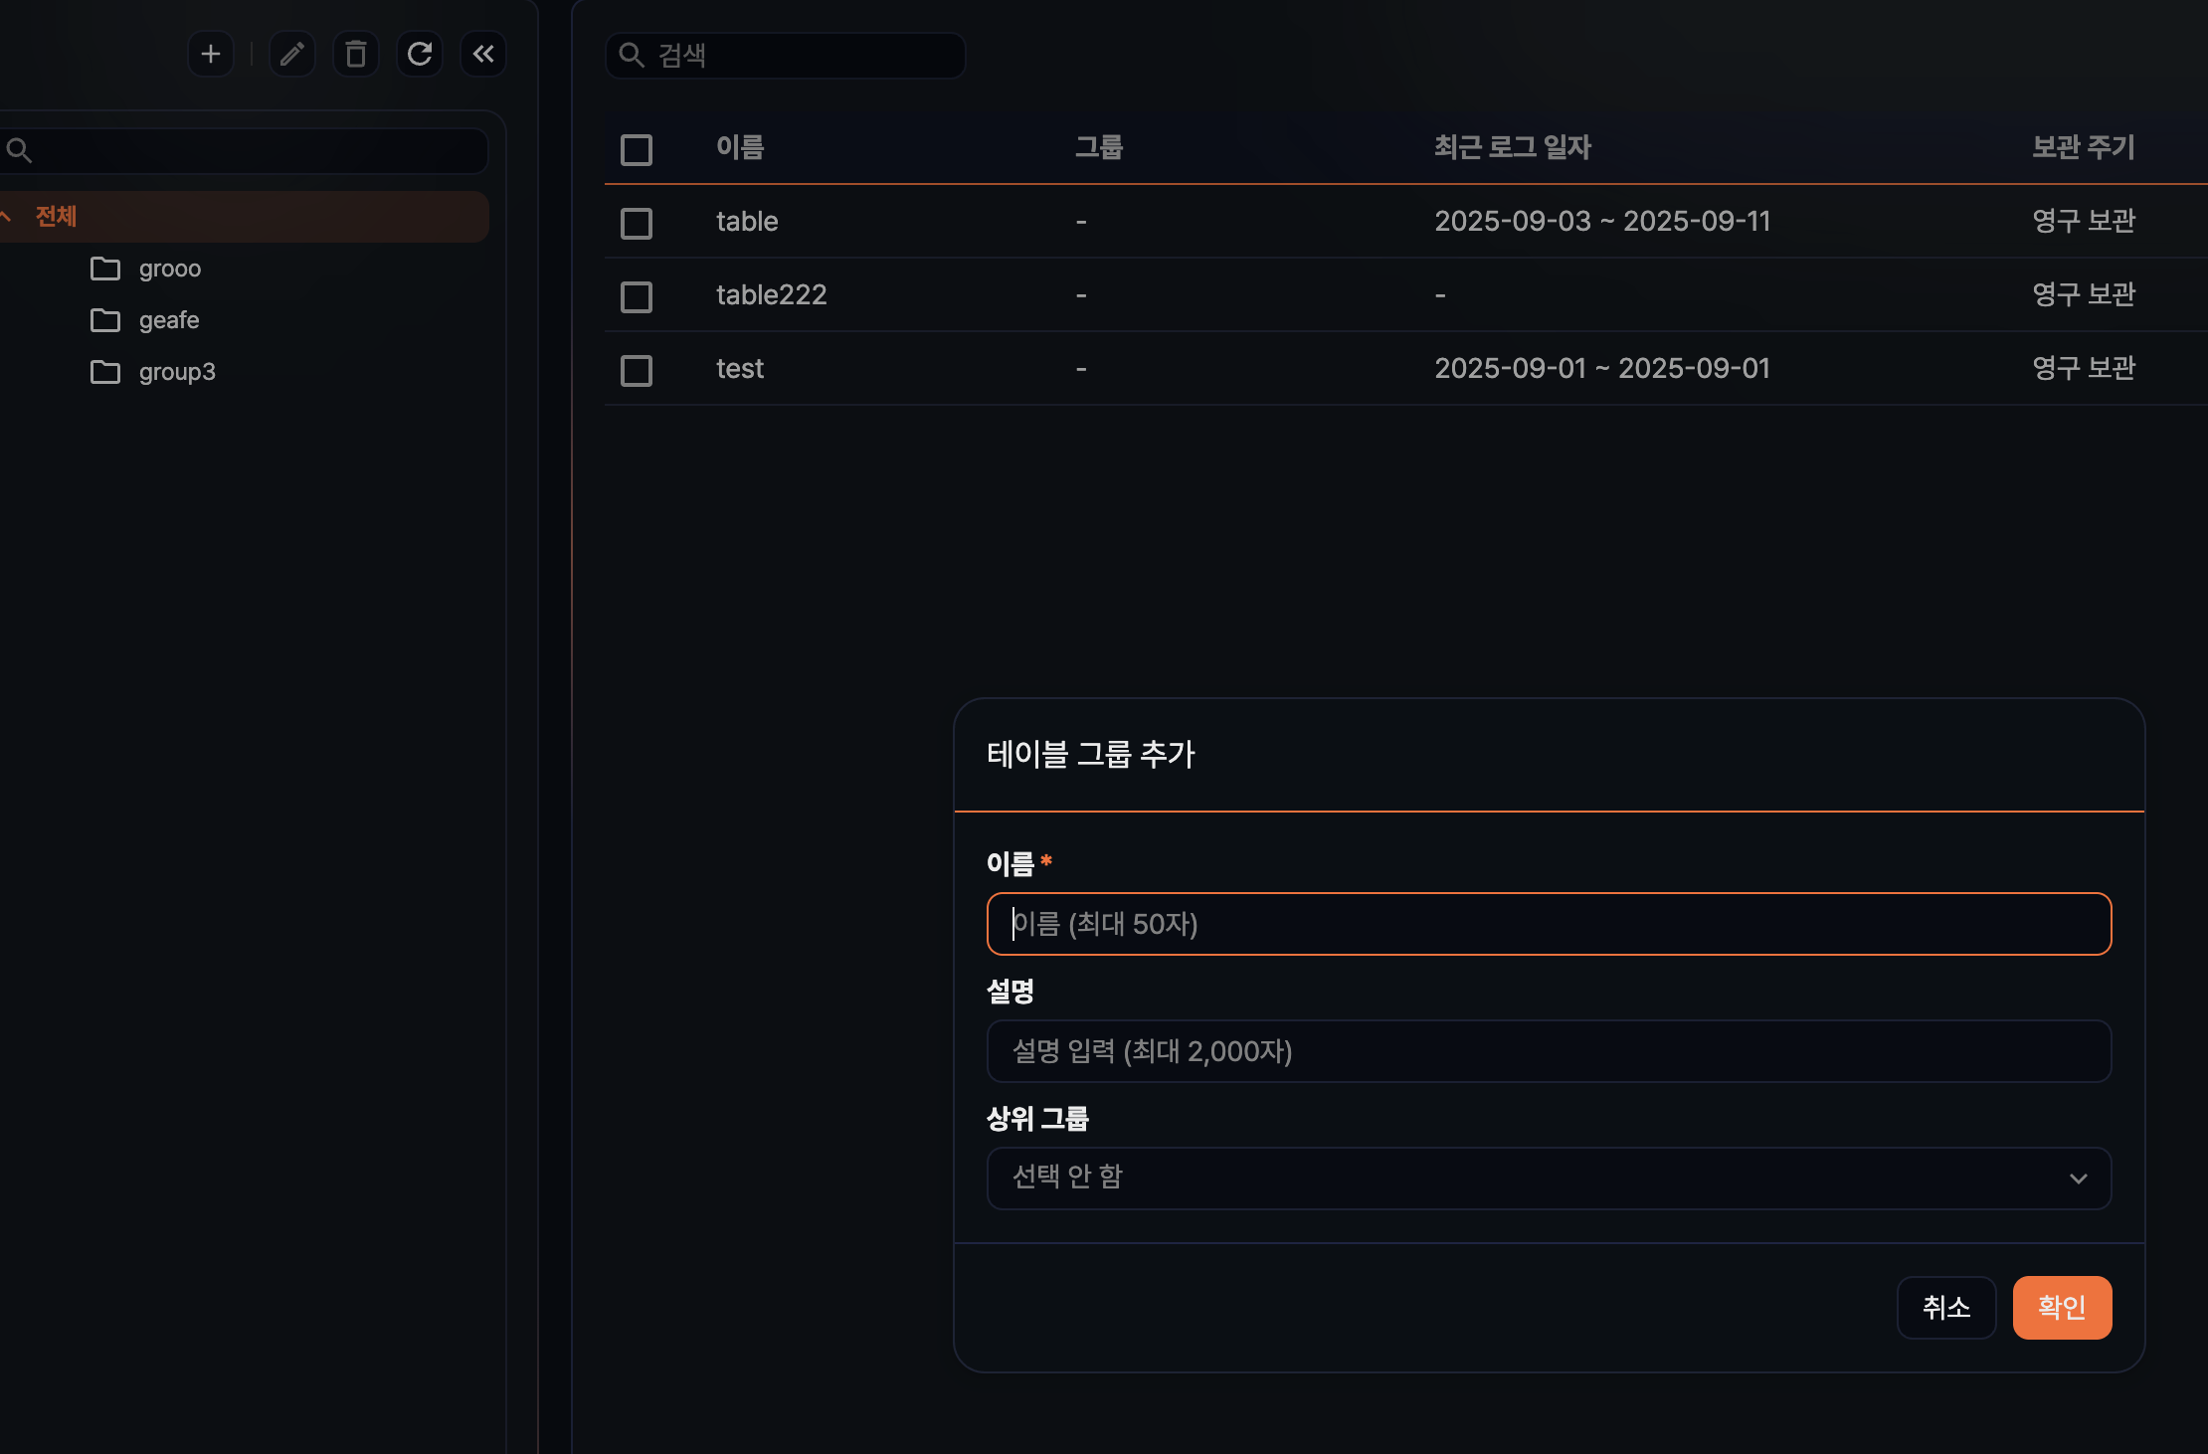The image size is (2208, 1454).
Task: Check the checkbox for the test row
Action: 636,369
